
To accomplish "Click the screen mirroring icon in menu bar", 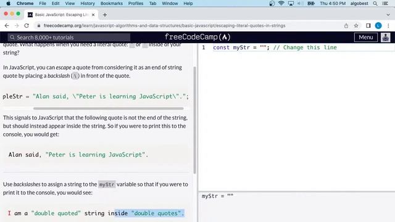I will coord(291,3).
